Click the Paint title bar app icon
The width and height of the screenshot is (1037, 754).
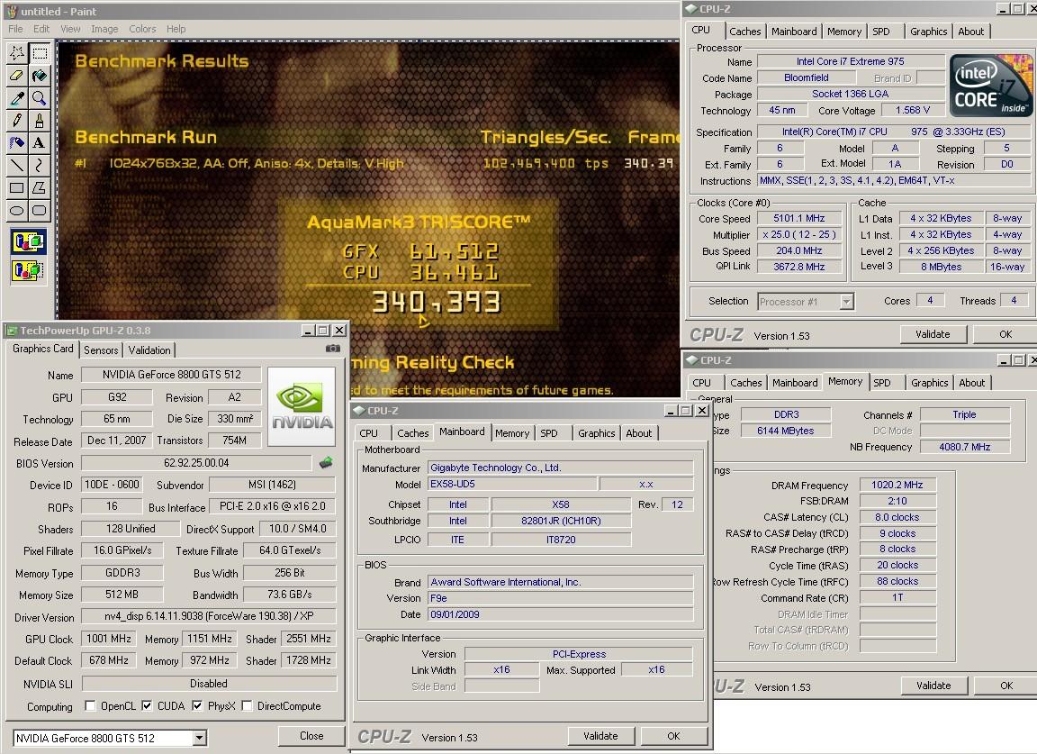pos(11,11)
